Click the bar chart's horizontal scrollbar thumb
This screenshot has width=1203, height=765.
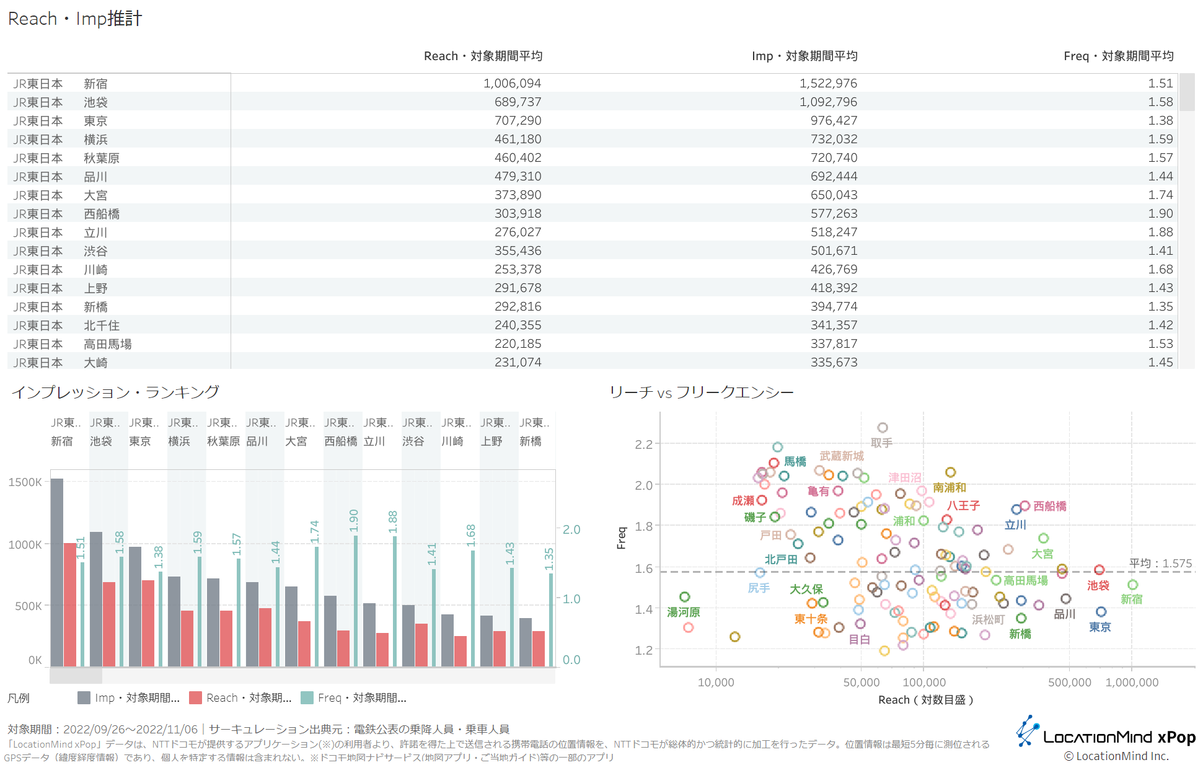pyautogui.click(x=76, y=675)
